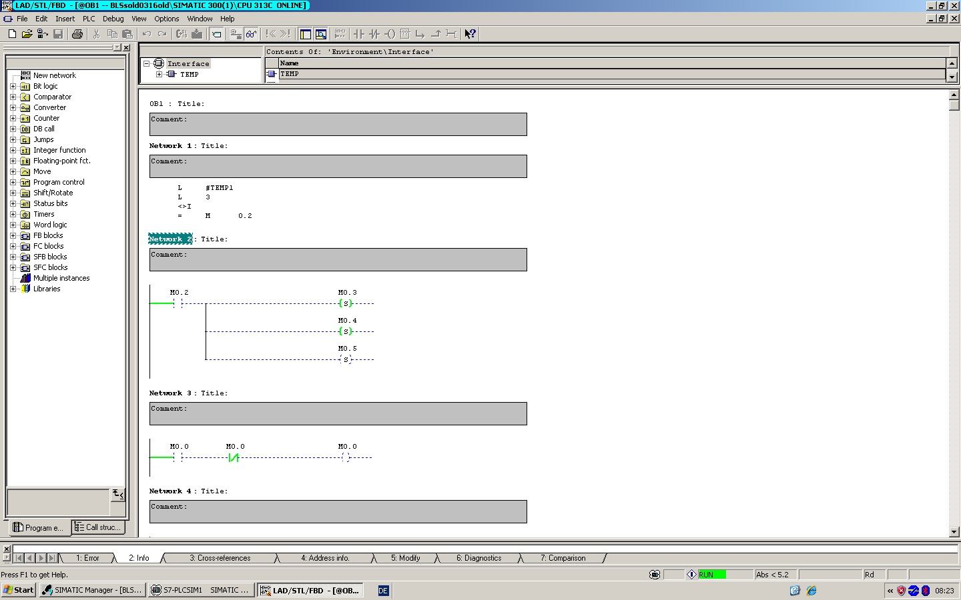The image size is (961, 600).
Task: Click the Redo toolbar icon
Action: 162,34
